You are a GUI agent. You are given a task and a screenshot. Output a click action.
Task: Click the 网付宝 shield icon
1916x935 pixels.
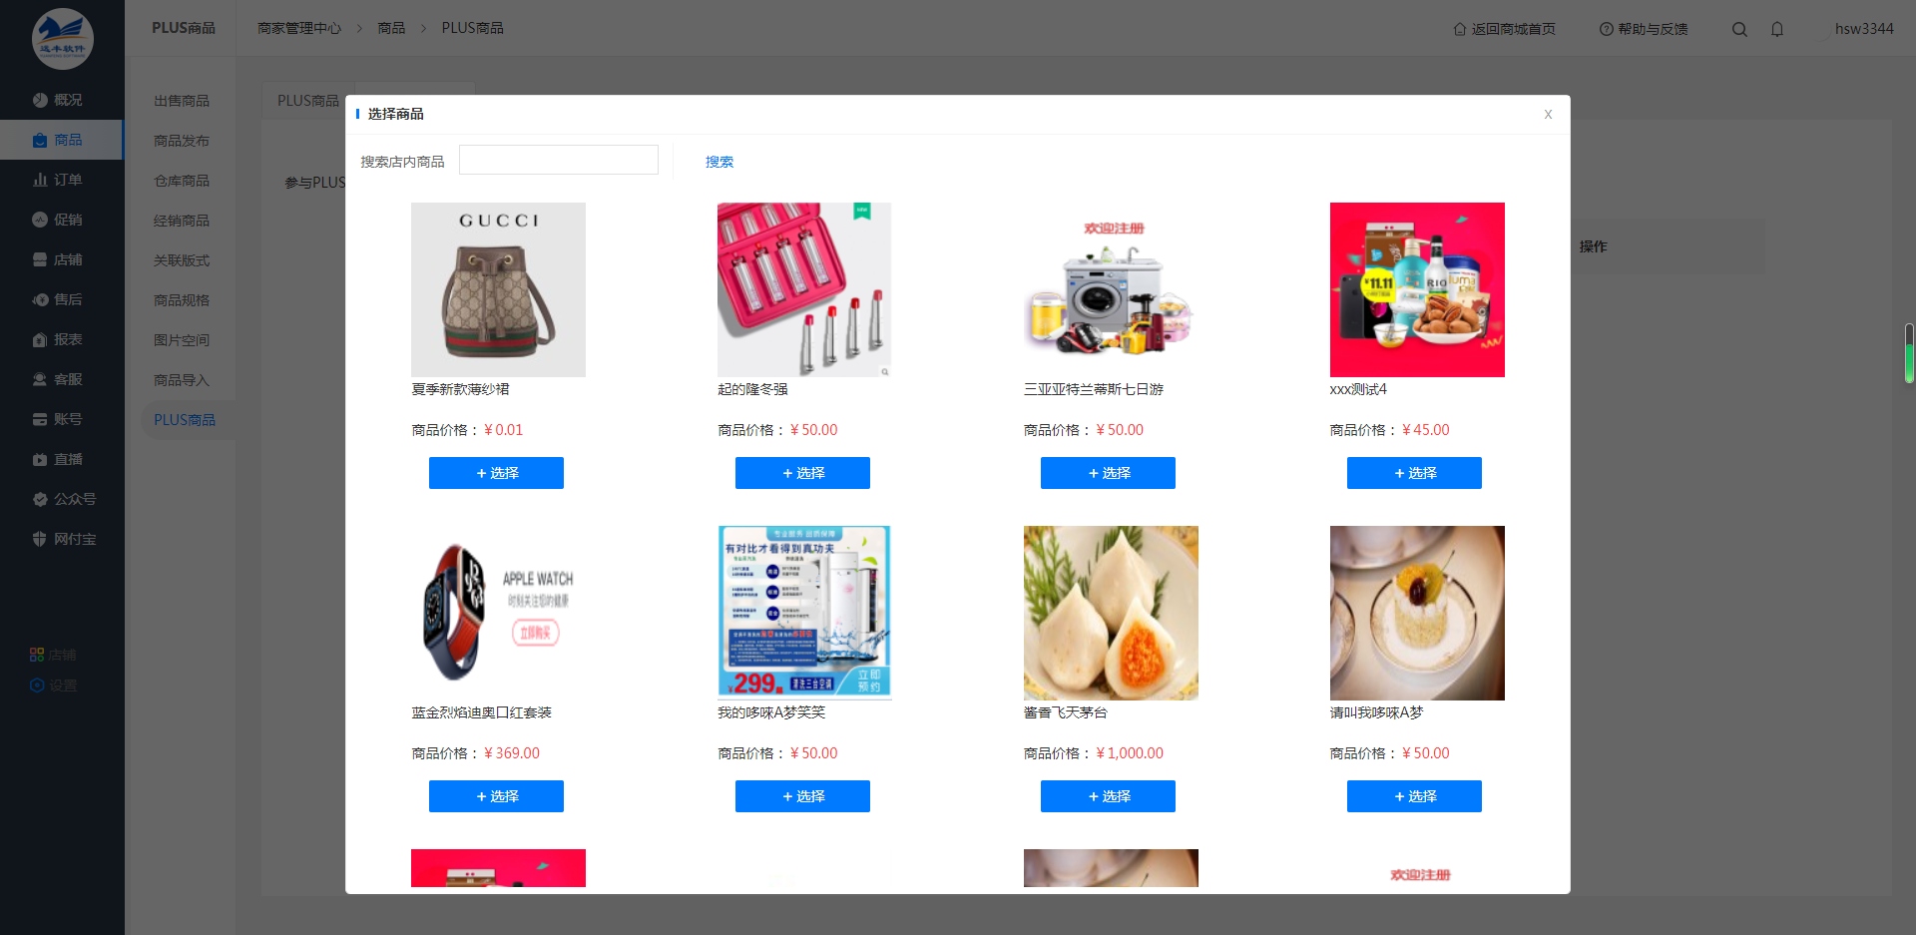pos(40,539)
